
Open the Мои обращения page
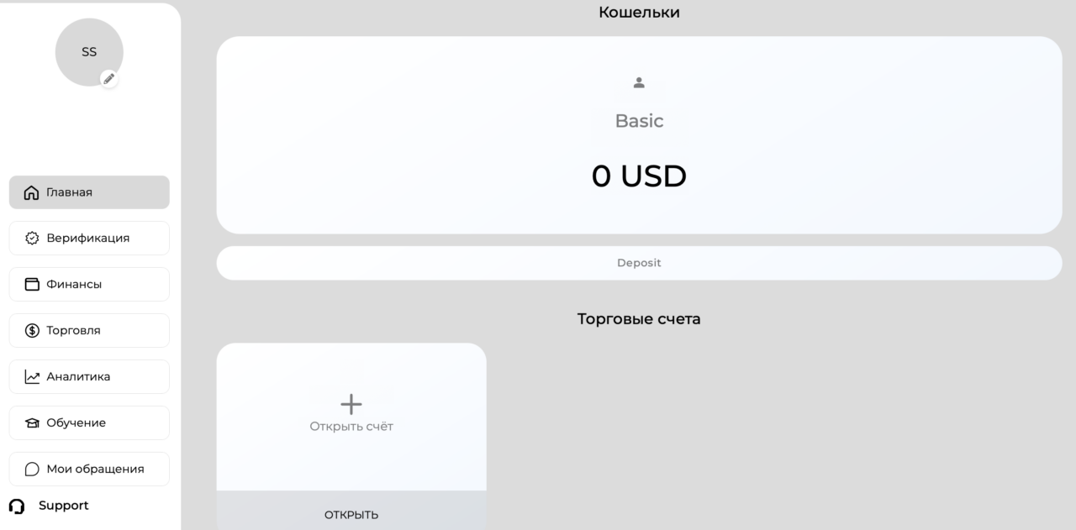[x=89, y=470]
